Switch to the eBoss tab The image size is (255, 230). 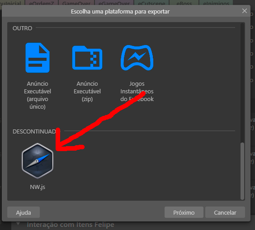184,3
